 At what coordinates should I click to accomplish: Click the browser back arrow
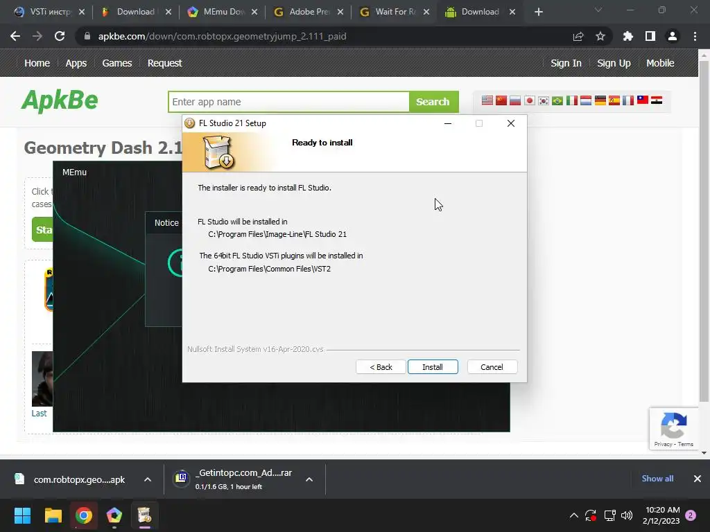pos(15,36)
